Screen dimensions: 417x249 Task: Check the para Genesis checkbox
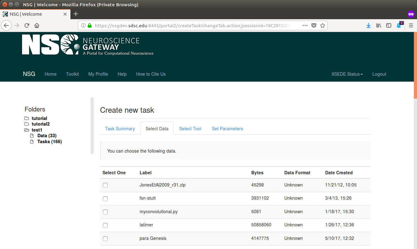pyautogui.click(x=105, y=239)
